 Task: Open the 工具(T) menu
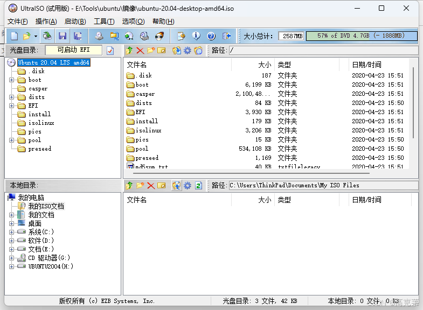coord(104,22)
